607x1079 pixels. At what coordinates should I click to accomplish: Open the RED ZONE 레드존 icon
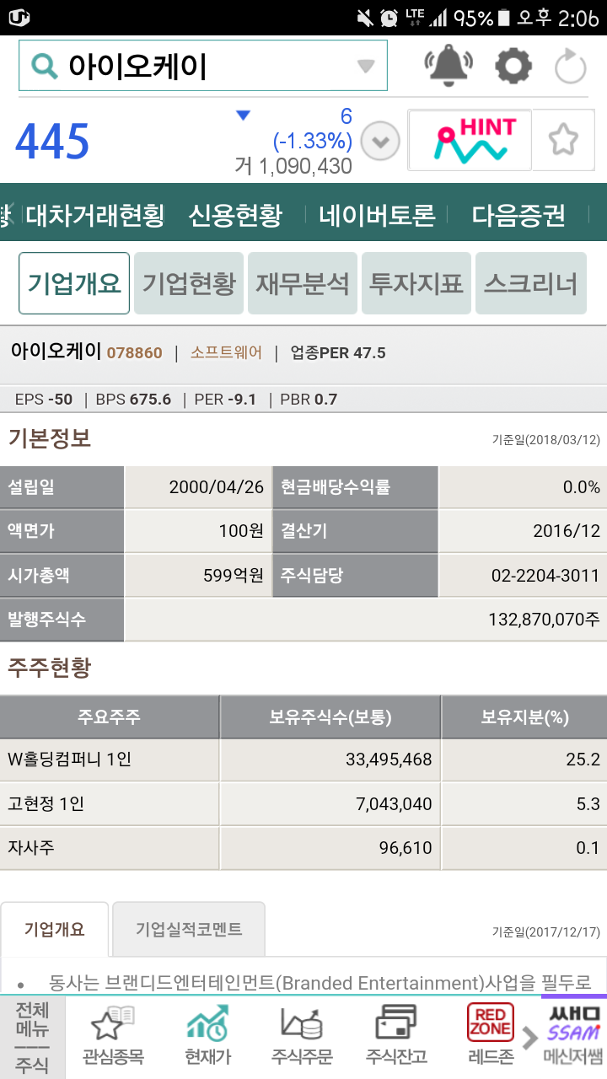[x=491, y=1035]
